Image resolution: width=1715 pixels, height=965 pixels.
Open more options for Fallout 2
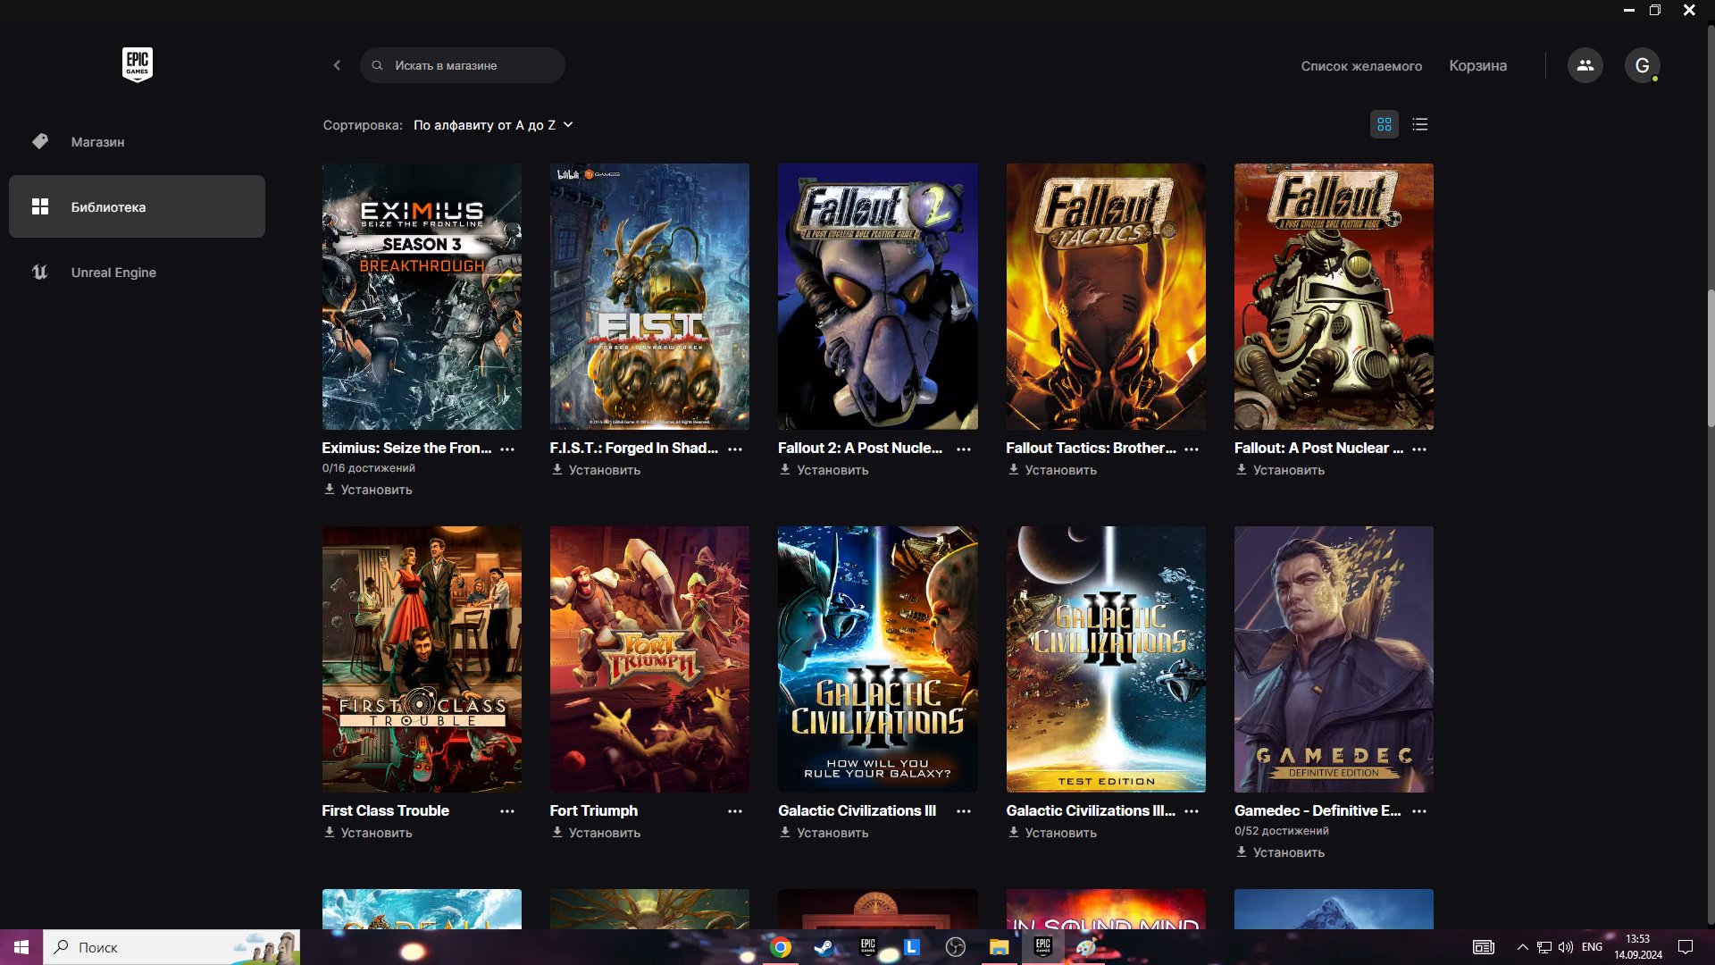coord(964,449)
